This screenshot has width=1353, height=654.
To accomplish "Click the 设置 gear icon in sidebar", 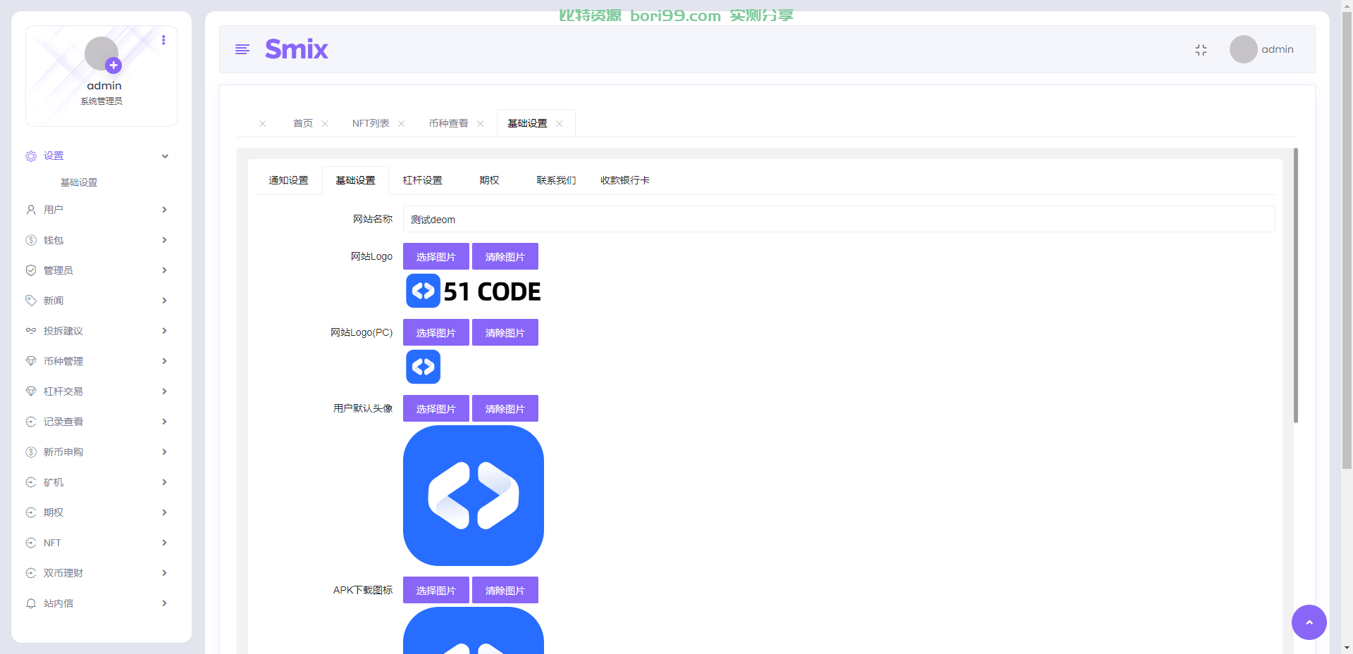I will click(x=31, y=156).
